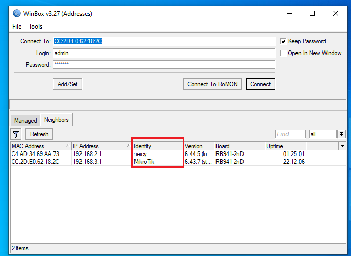This screenshot has width=351, height=256.
Task: Sort by Uptime column header
Action: 285,146
